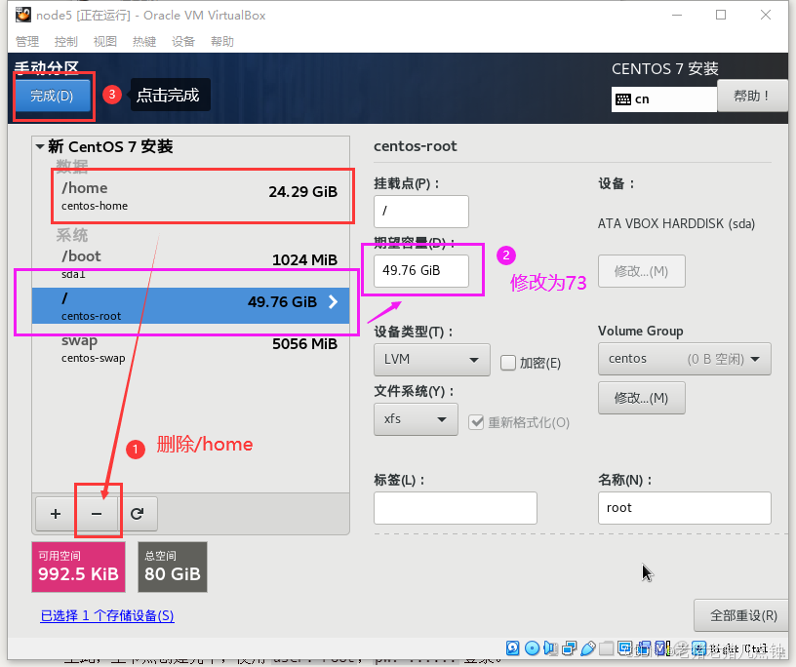Click the remove mount point minus button
796x667 pixels.
coord(97,514)
